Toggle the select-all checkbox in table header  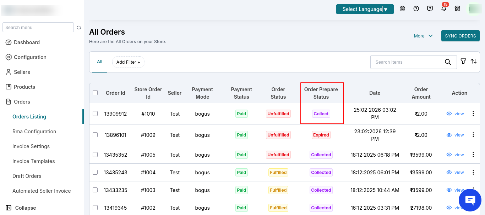tap(95, 93)
